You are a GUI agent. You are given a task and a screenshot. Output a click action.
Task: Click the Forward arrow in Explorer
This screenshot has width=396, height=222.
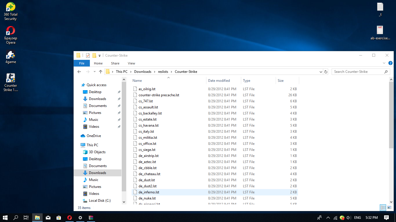pyautogui.click(x=88, y=72)
